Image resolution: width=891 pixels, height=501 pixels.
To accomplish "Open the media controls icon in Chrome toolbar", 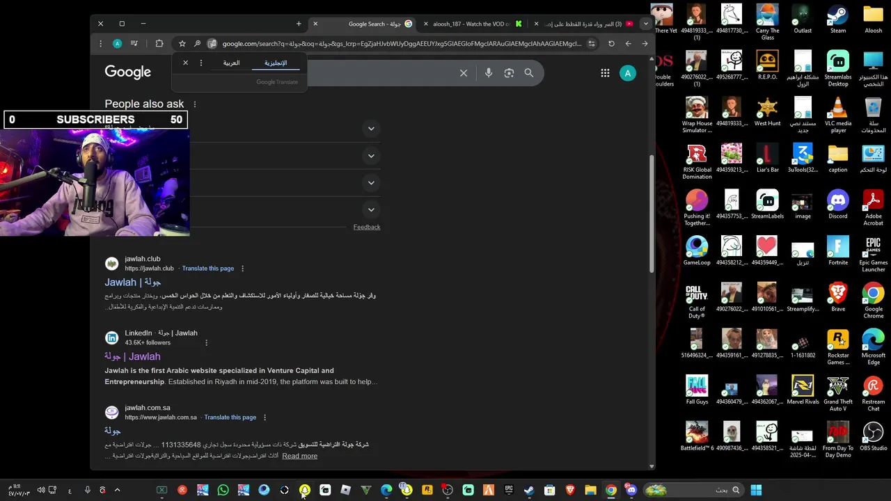I will click(134, 44).
